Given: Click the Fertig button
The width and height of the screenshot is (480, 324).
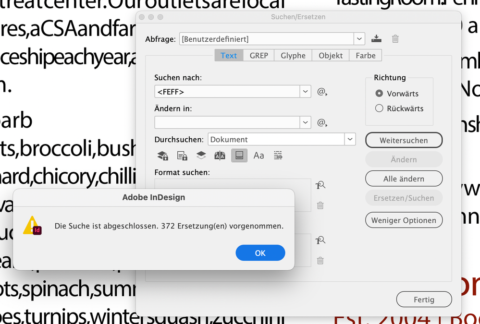Looking at the screenshot, I should [x=424, y=300].
